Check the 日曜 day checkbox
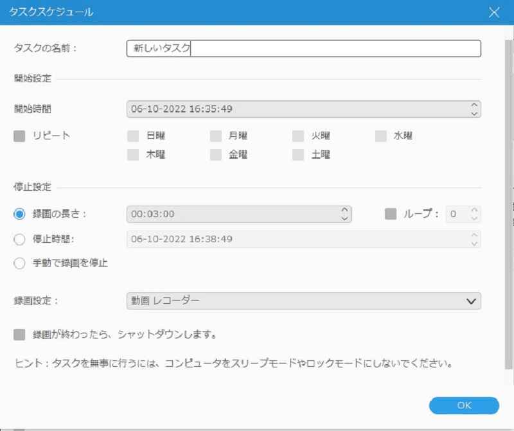 point(133,136)
